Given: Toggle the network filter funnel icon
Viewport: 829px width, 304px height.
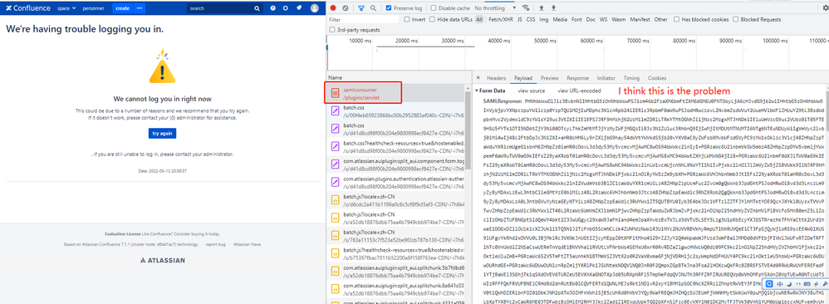Looking at the screenshot, I should click(361, 8).
